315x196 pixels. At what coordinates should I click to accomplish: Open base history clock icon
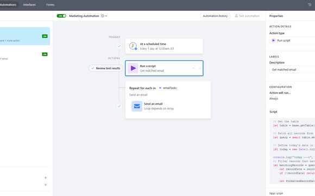pyautogui.click(x=310, y=5)
